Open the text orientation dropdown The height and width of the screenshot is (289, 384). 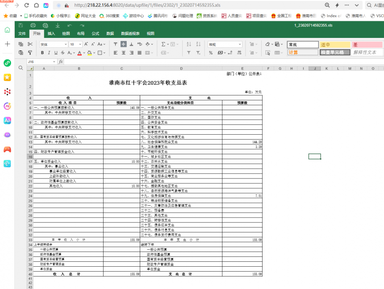(x=149, y=44)
